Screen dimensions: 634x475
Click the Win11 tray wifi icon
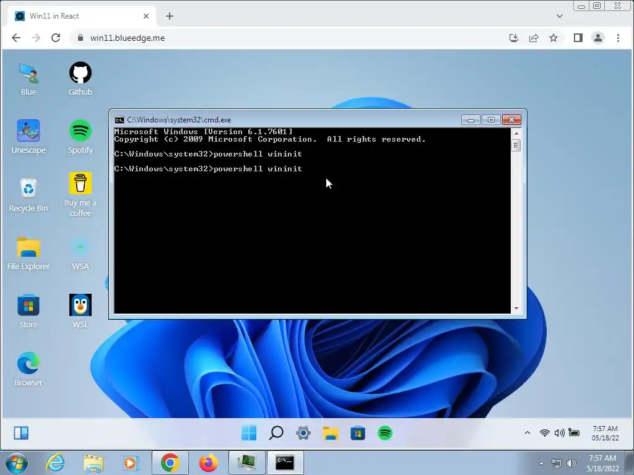pos(545,433)
